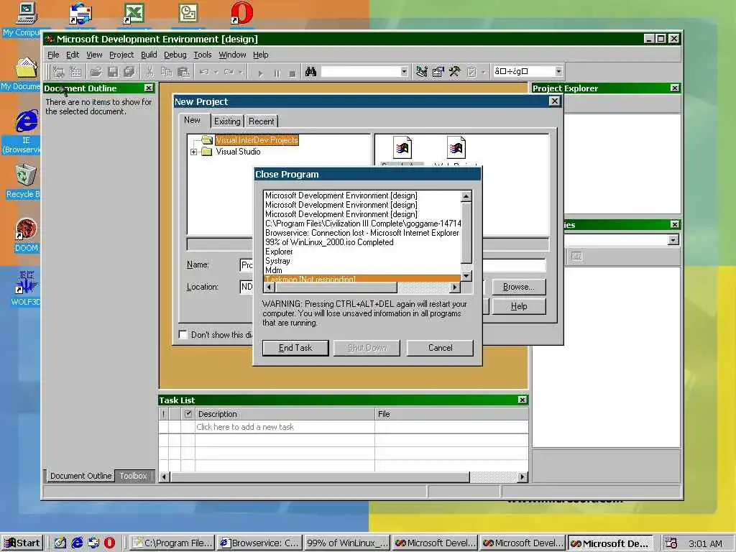Screen dimensions: 736x552
Task: Switch to 99% of WinLinux taskbar button
Action: (347, 543)
